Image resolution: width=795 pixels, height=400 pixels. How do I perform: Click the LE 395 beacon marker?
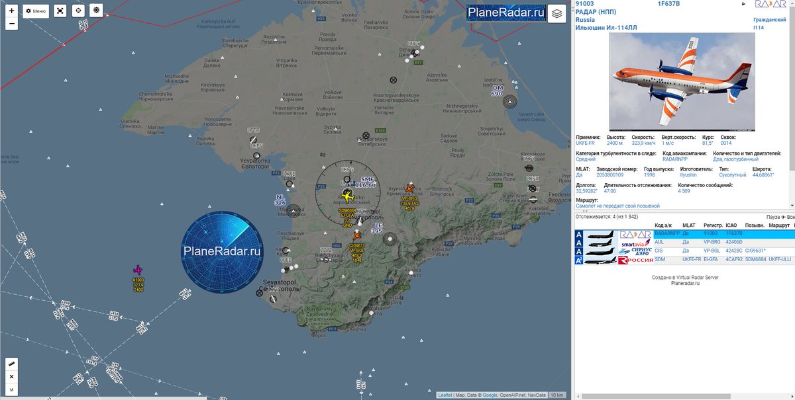(x=390, y=239)
